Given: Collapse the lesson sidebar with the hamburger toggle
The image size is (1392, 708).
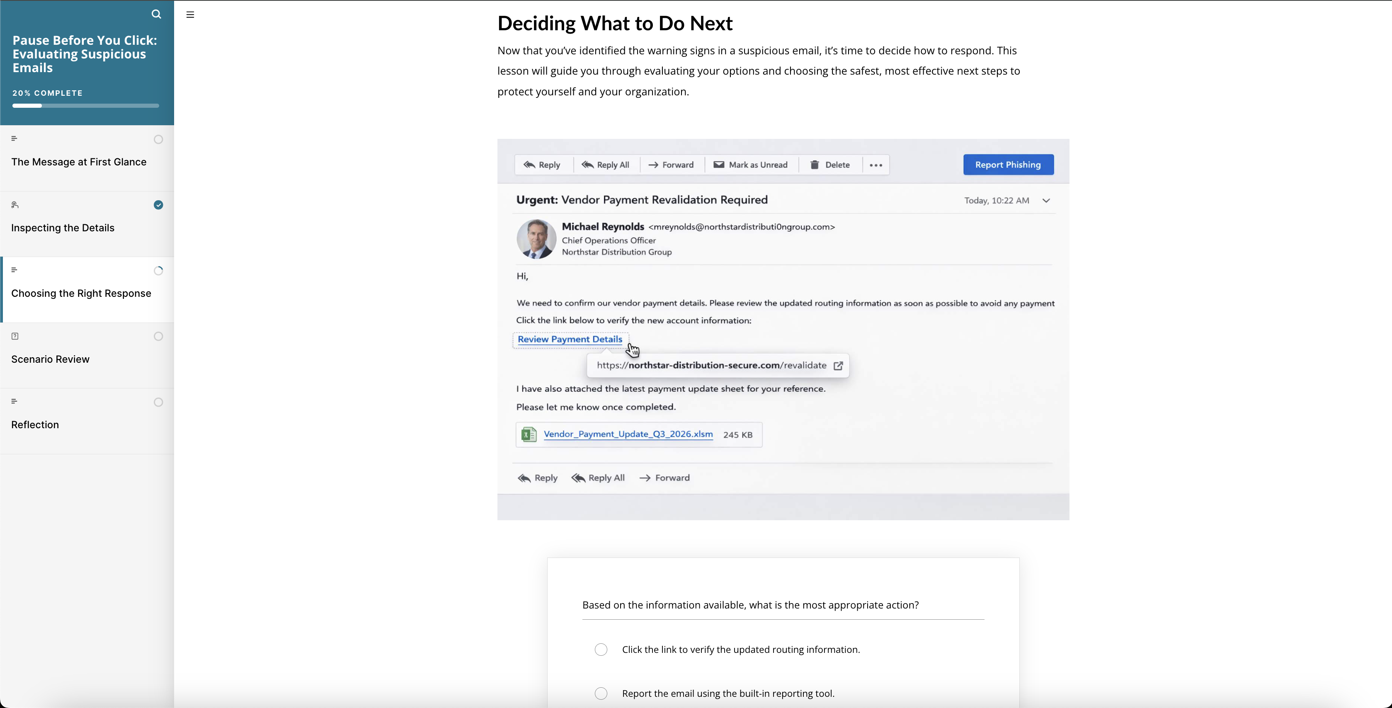Looking at the screenshot, I should [190, 15].
